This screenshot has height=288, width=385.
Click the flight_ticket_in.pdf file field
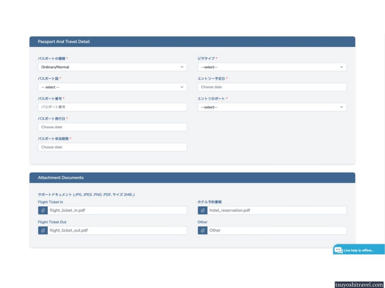(x=117, y=210)
